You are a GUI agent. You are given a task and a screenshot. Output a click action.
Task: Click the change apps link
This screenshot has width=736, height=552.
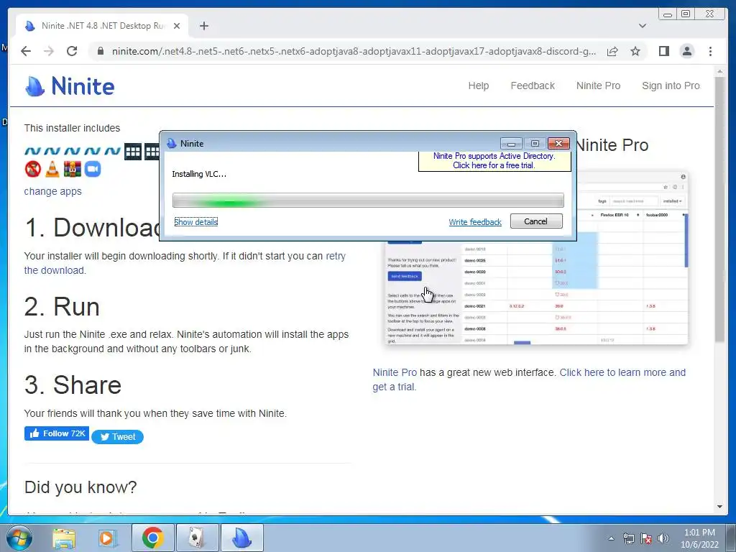click(52, 191)
